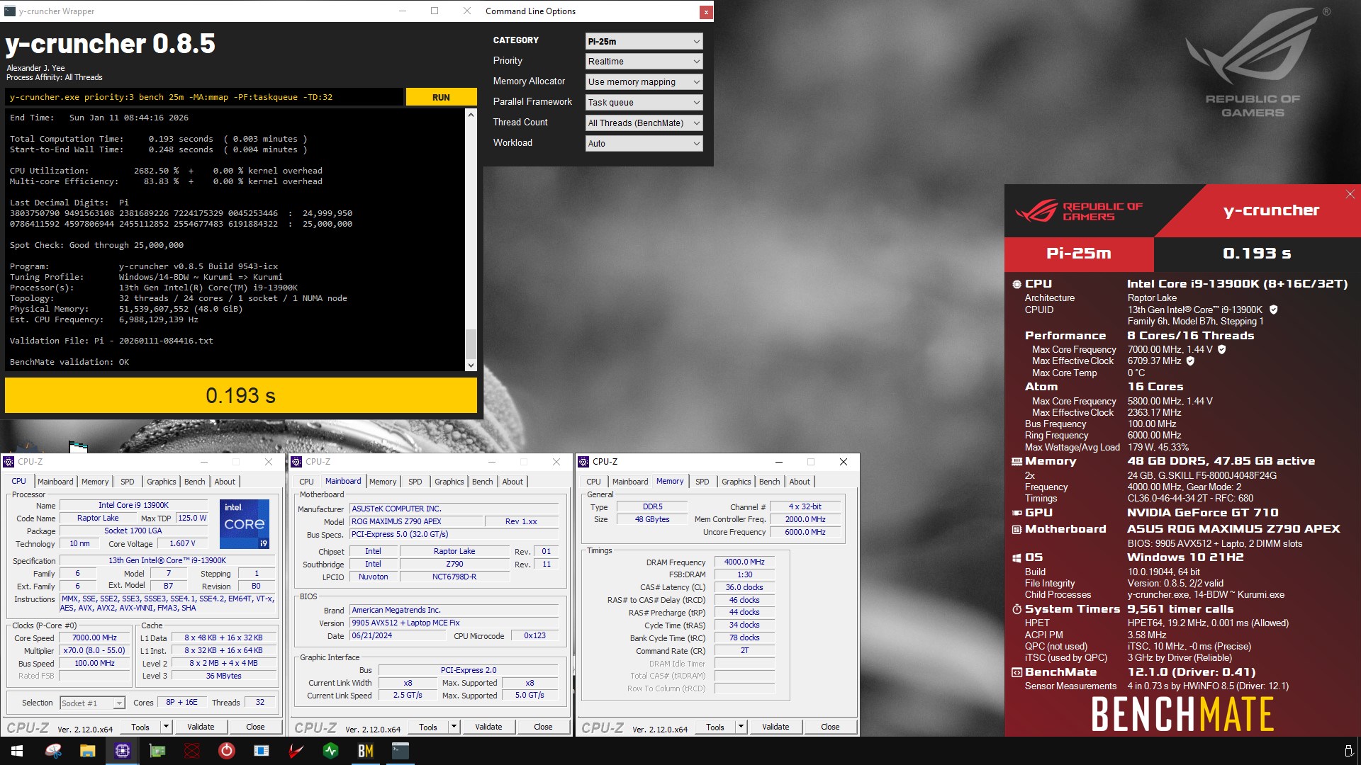Click the Motherboard section icon in BenchMate panel
Viewport: 1361px width, 765px height.
1016,529
